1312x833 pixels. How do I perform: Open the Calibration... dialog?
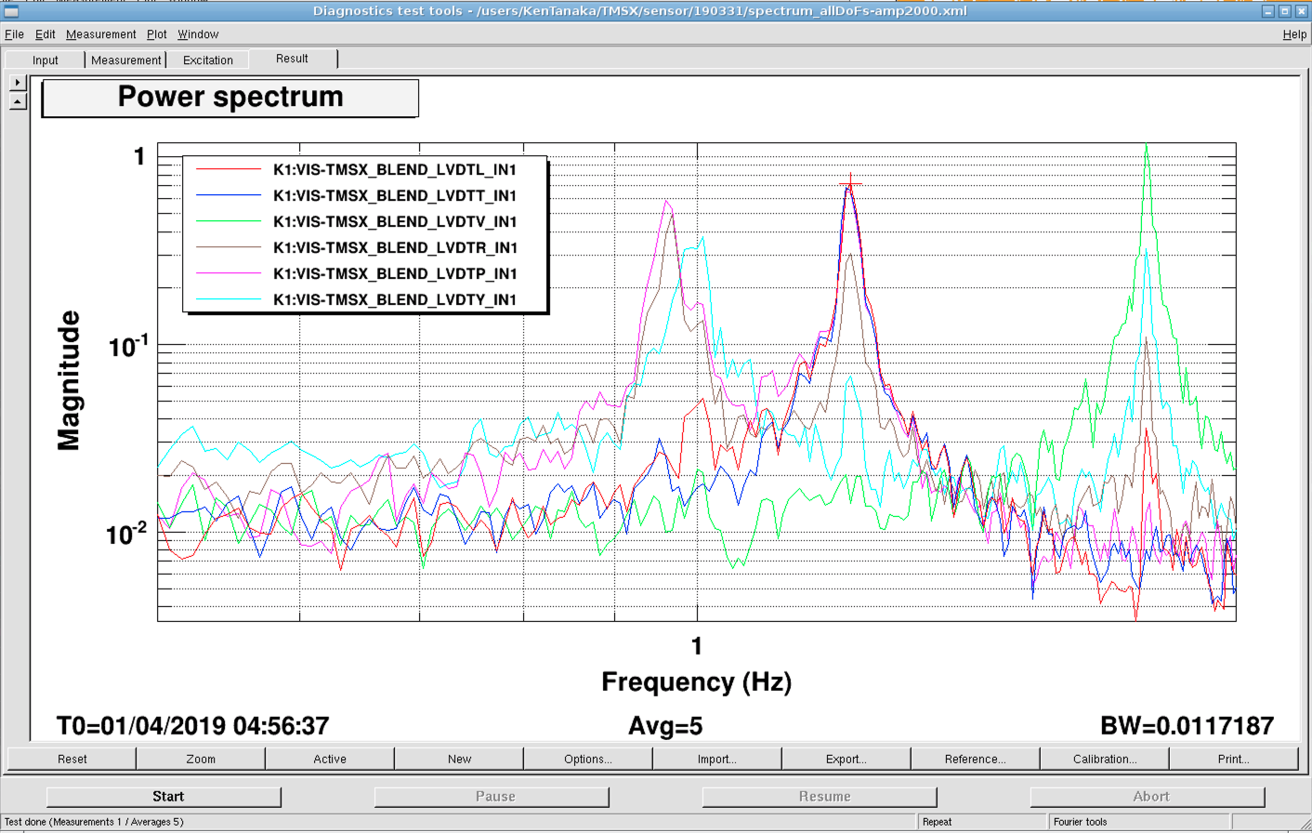coord(1104,760)
